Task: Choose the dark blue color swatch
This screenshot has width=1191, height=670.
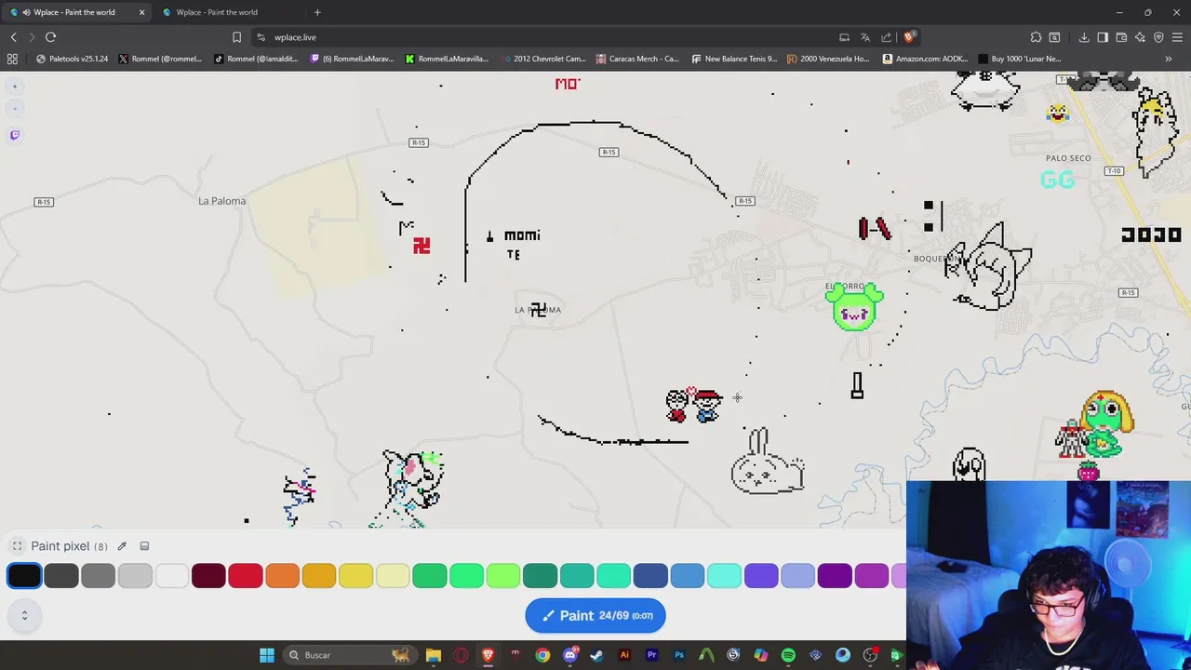Action: point(650,576)
